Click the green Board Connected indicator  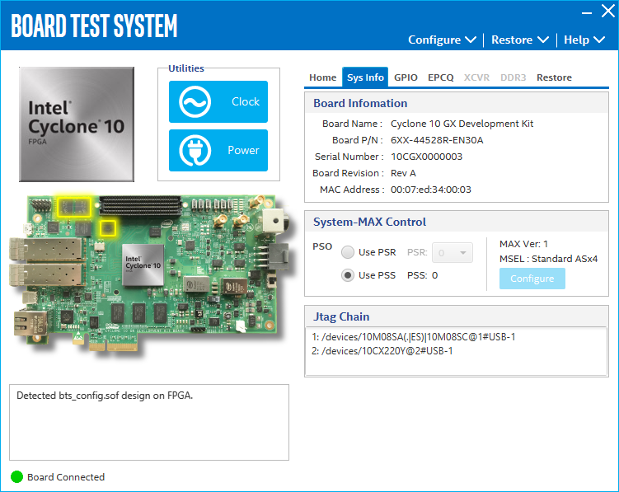pos(16,477)
